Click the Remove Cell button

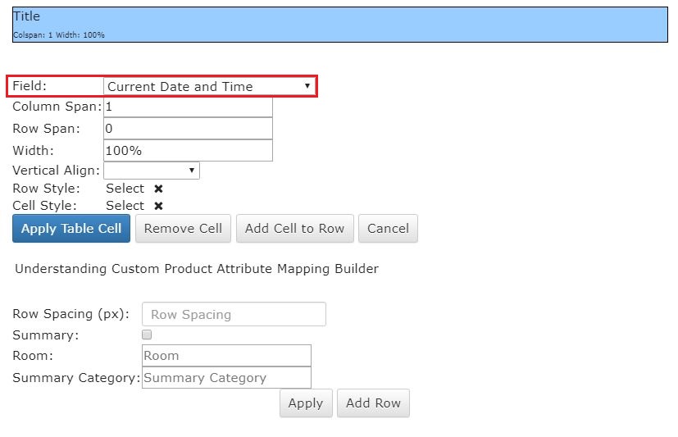click(x=183, y=228)
